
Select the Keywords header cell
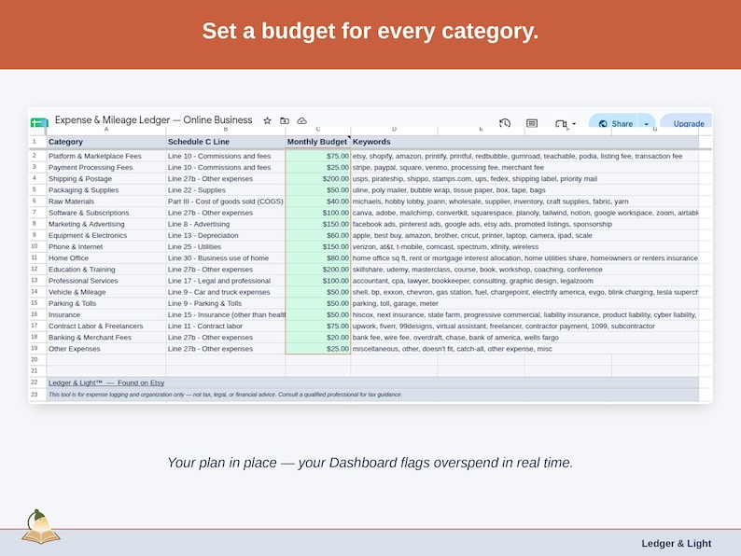click(394, 142)
